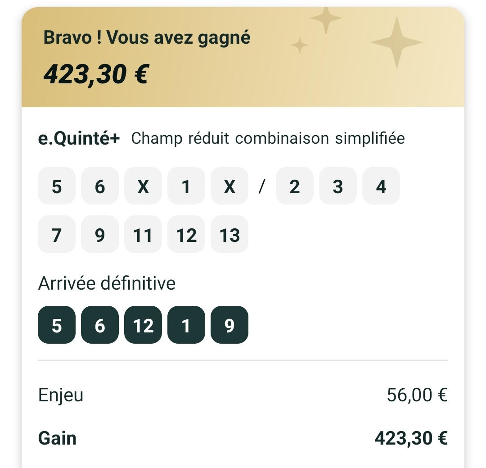Tap the light grey number 5 chip
This screenshot has height=468, width=486.
tap(57, 186)
